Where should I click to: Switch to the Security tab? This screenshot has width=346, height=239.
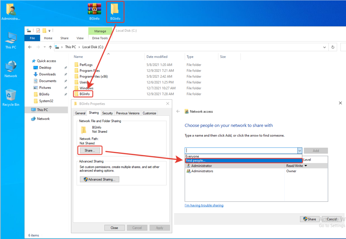[x=107, y=113]
